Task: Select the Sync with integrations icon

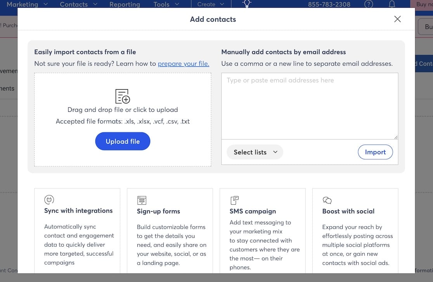Action: coord(49,199)
